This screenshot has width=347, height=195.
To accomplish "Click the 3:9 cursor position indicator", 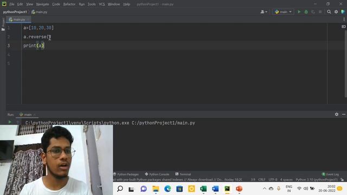I will 253,180.
